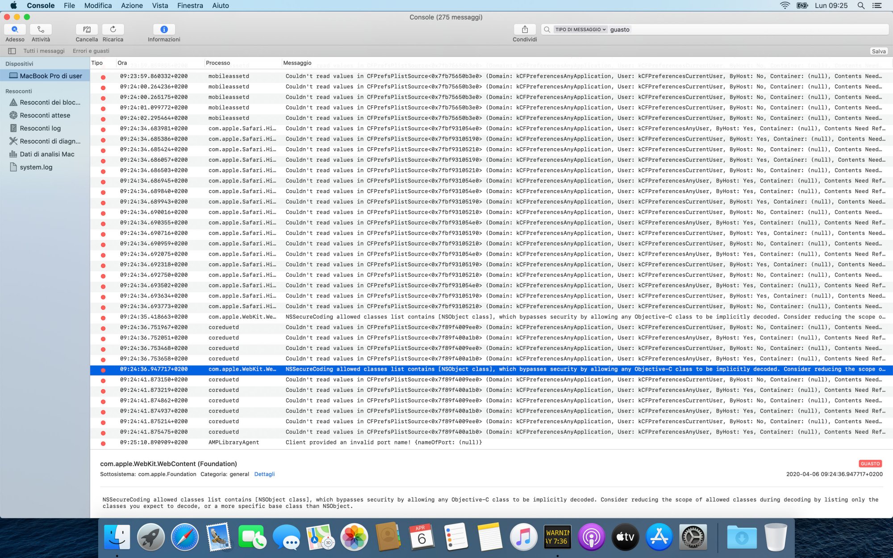This screenshot has width=893, height=558.
Task: Select system.log in the sidebar
Action: (x=31, y=167)
